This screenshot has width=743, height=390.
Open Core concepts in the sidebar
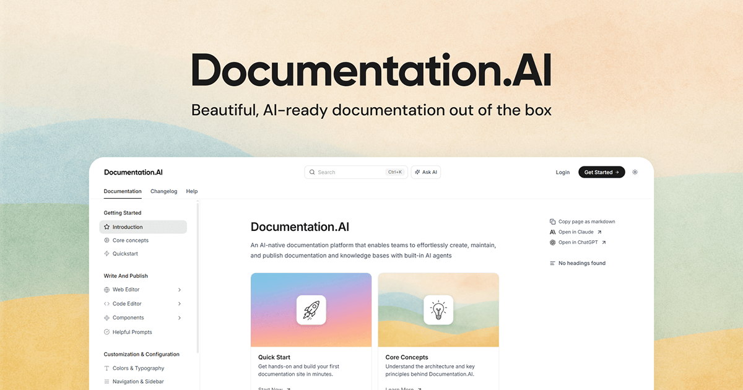click(130, 240)
